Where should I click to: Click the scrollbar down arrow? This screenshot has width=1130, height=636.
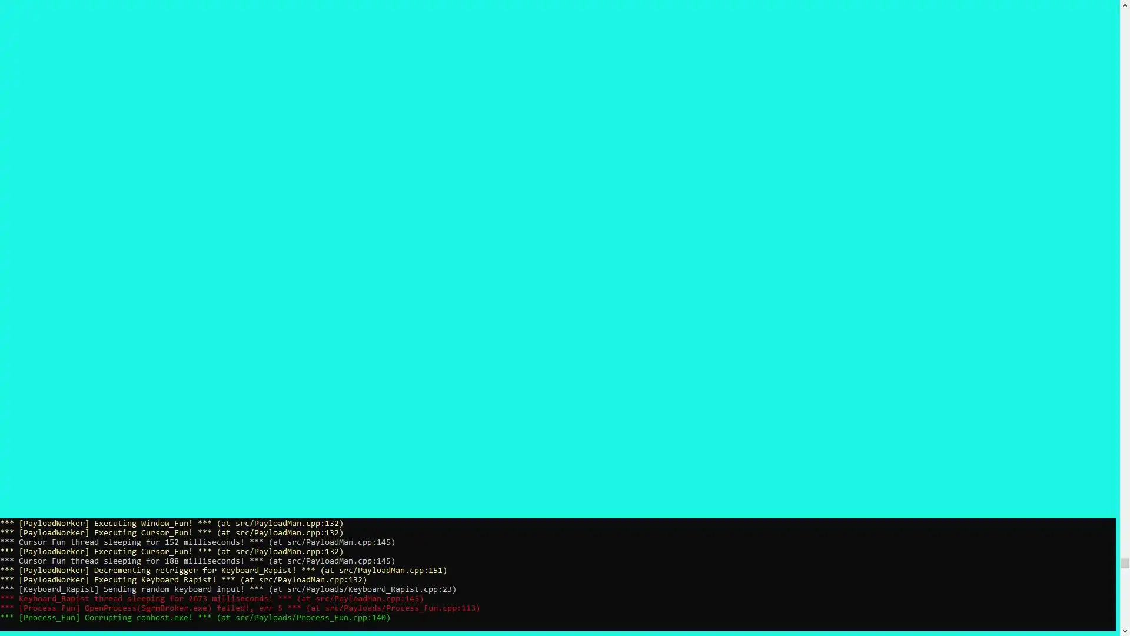pyautogui.click(x=1125, y=631)
